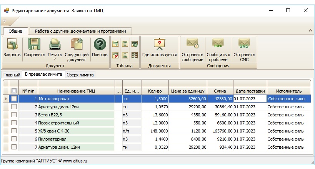Switch to the Сверх лимита tab
The width and height of the screenshot is (315, 169).
tap(80, 75)
